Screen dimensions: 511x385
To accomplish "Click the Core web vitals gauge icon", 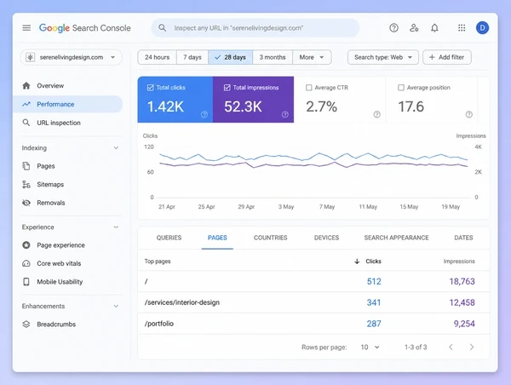I will pyautogui.click(x=26, y=263).
